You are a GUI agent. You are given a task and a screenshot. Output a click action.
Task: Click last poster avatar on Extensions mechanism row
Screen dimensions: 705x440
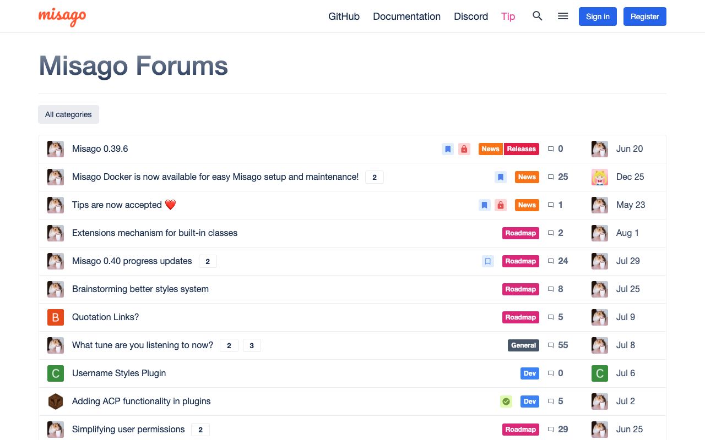coord(600,233)
